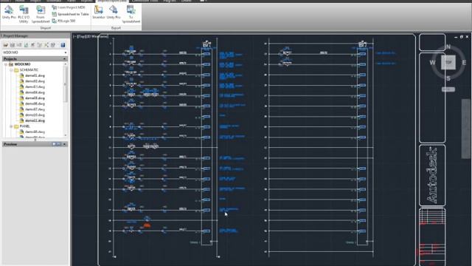Click Project-Wide Update icon in Project Manager
Image resolution: width=472 pixels, height=266 pixels.
pyautogui.click(x=39, y=45)
